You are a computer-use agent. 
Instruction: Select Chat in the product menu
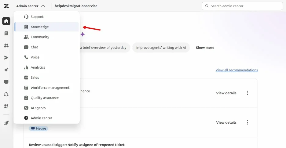(x=47, y=47)
